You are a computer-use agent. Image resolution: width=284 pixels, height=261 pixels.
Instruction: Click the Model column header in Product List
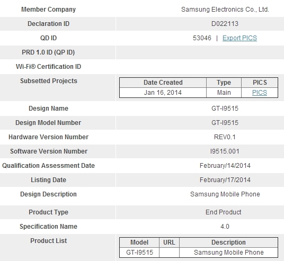coord(139,242)
